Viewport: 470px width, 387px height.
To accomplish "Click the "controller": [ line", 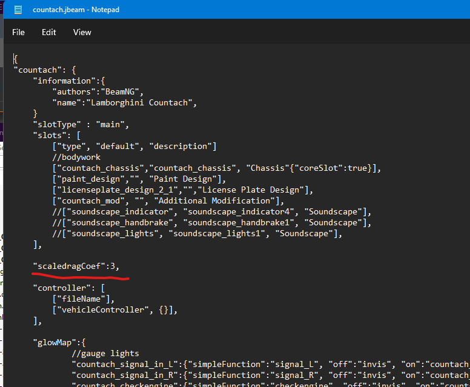I will coord(69,288).
